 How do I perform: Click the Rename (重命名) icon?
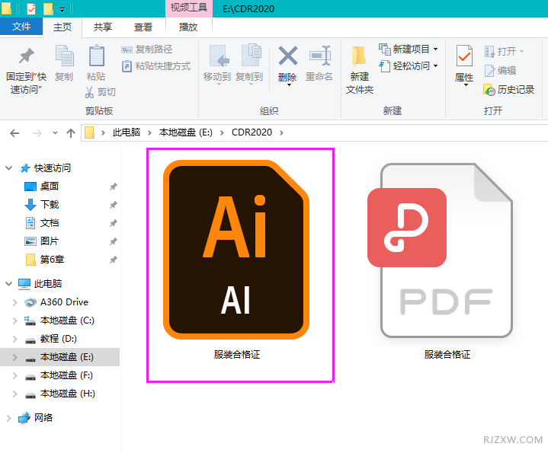[x=320, y=56]
